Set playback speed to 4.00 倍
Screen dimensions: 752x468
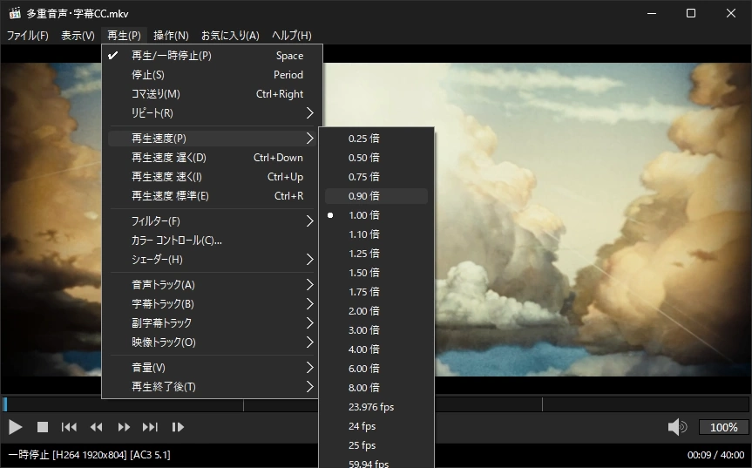[x=376, y=349]
